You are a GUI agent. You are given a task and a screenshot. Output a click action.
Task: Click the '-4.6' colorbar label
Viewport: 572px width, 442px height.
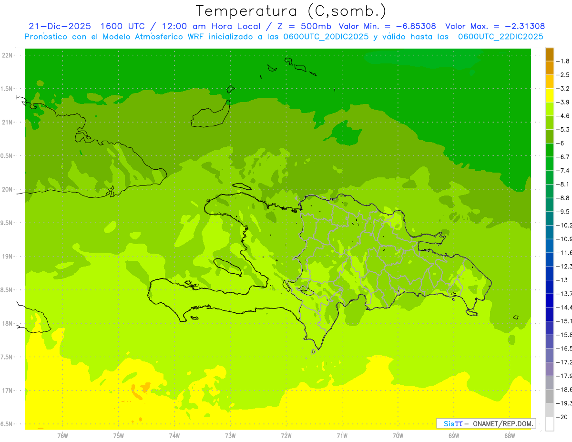(x=563, y=116)
